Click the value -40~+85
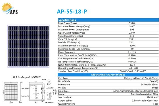159x106 pixels. (133, 68)
